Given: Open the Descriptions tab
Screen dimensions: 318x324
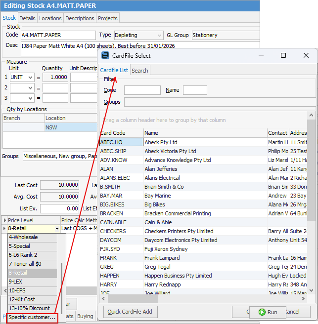Looking at the screenshot, I should pyautogui.click(x=80, y=18).
